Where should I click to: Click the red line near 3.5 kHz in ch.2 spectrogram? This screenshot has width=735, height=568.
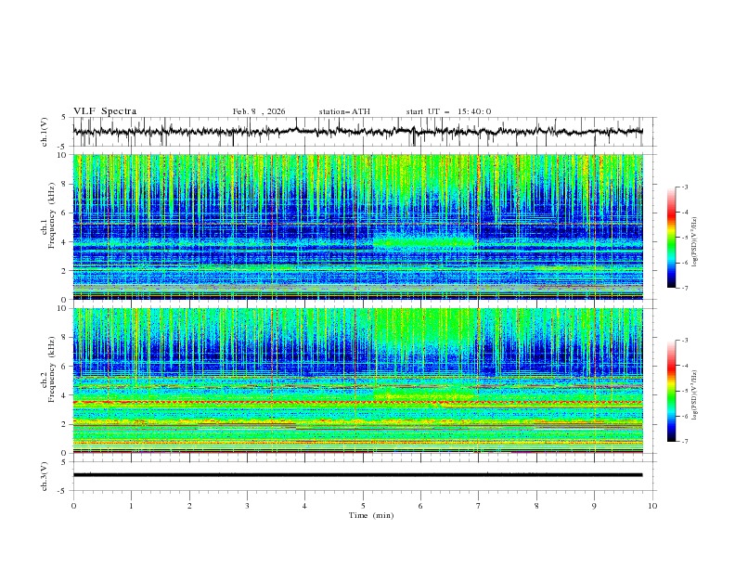click(x=357, y=403)
